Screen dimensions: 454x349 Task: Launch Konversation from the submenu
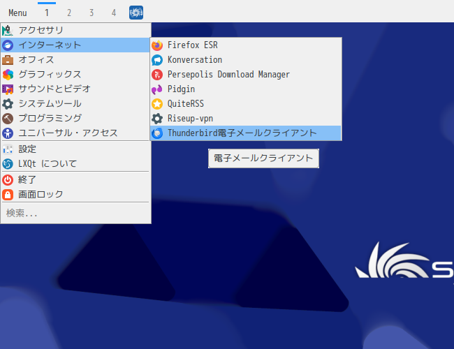pos(246,60)
